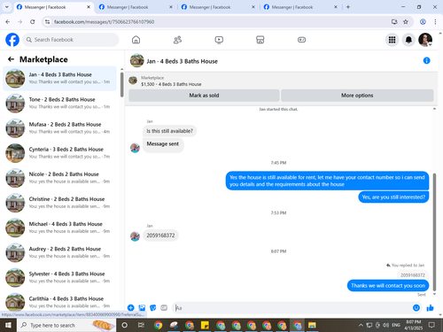Open the Windows Start menu
Viewport: 443px width, 332px height.
(x=8, y=325)
